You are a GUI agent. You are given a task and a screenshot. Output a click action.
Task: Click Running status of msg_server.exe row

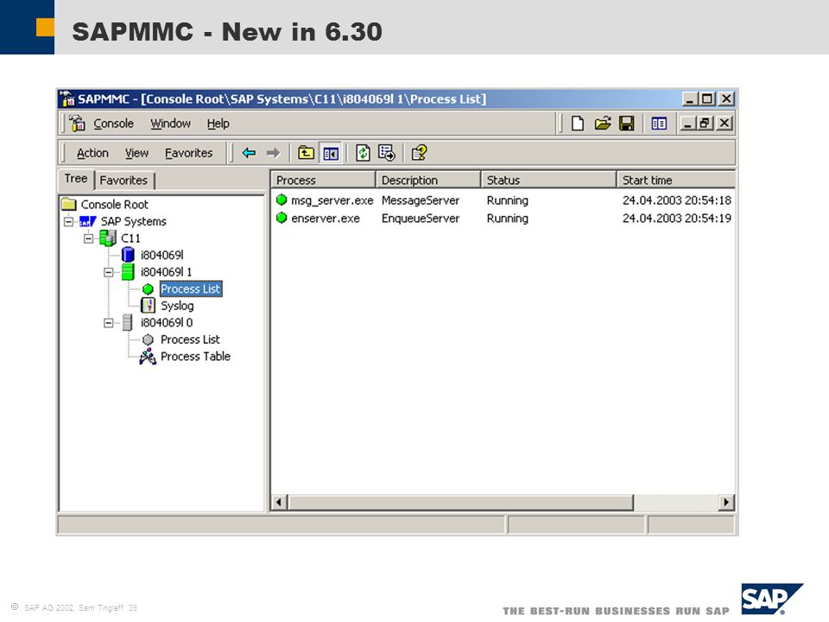click(508, 200)
